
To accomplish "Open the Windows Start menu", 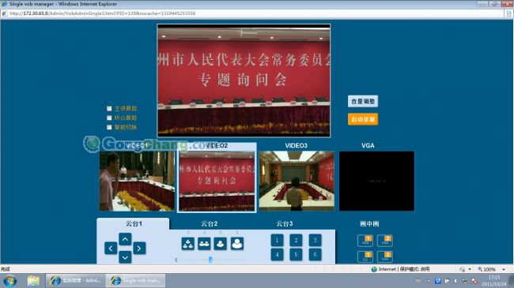I will point(9,281).
